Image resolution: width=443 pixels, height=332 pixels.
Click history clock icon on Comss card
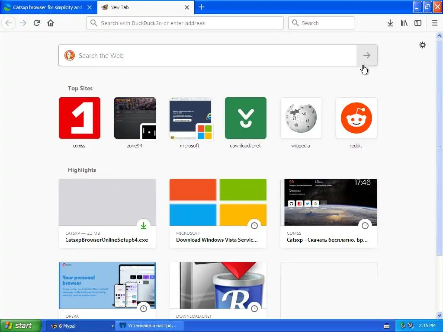tap(365, 225)
